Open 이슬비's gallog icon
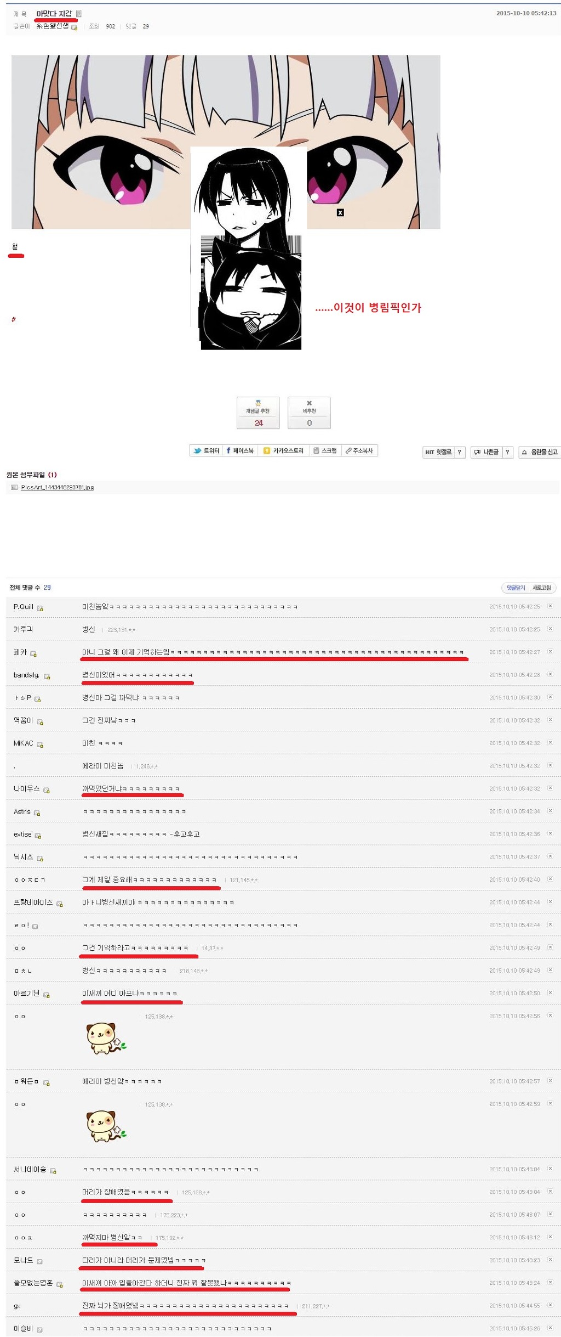 coord(39,1329)
